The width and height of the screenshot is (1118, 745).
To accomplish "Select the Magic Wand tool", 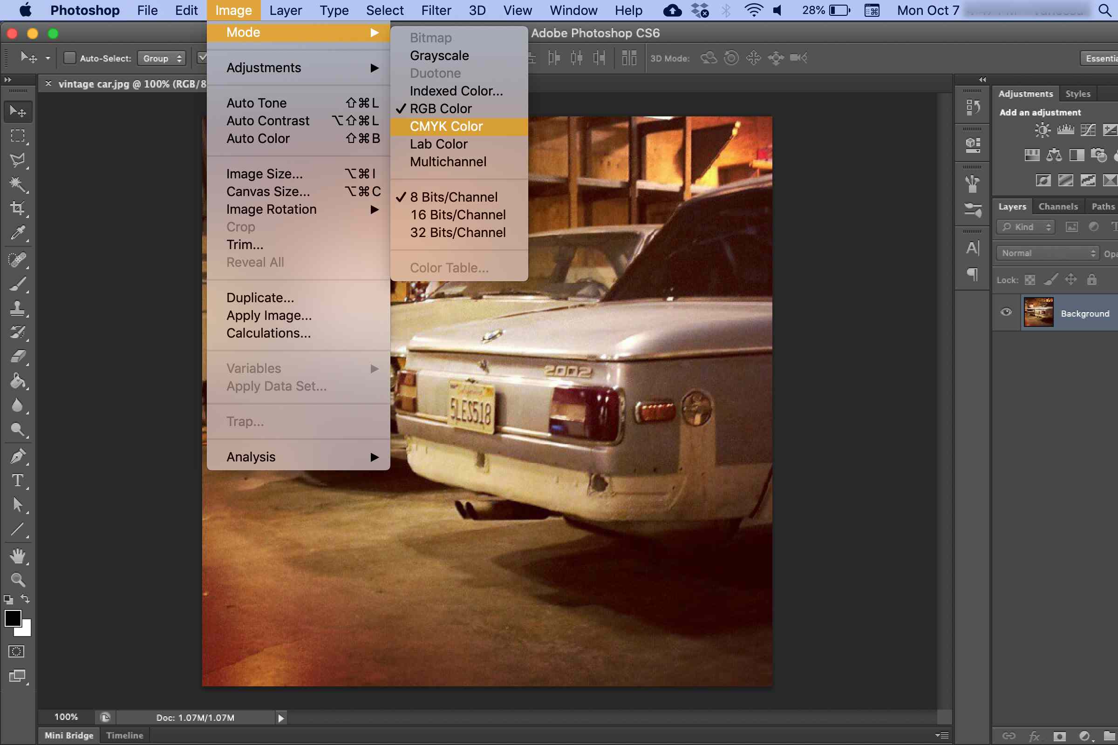I will [18, 184].
